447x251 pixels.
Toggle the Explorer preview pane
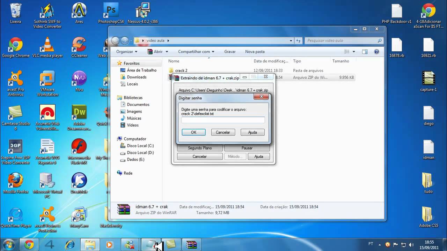tap(365, 52)
